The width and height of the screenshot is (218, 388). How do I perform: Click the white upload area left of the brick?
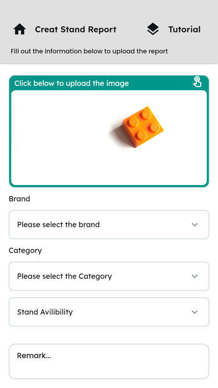(x=60, y=138)
